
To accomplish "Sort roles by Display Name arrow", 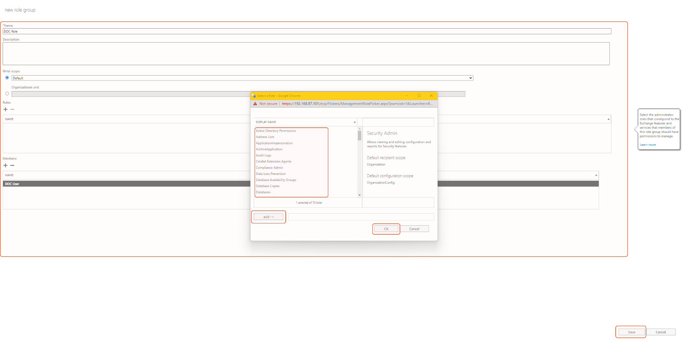I will coord(354,122).
